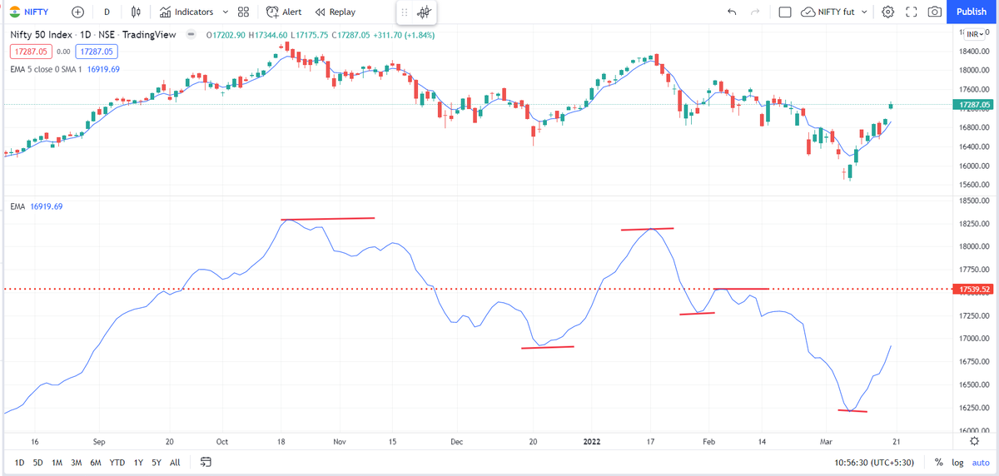Screen dimensions: 999x476
Task: Open chart settings gear
Action: tap(888, 12)
